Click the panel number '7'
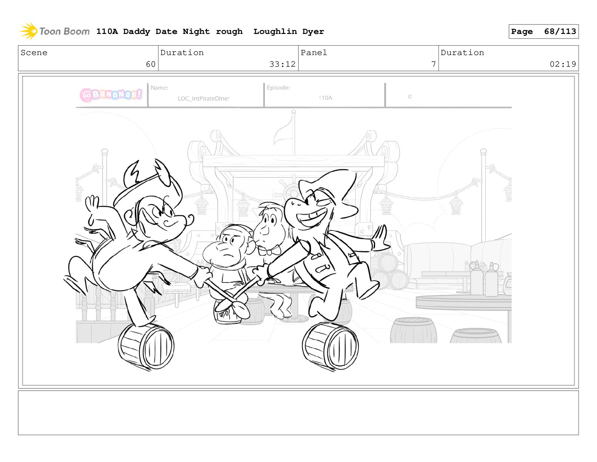Viewport: 597px width, 462px height. [434, 64]
